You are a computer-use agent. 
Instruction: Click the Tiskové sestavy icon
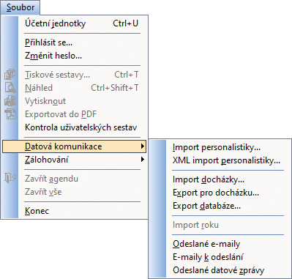point(10,75)
